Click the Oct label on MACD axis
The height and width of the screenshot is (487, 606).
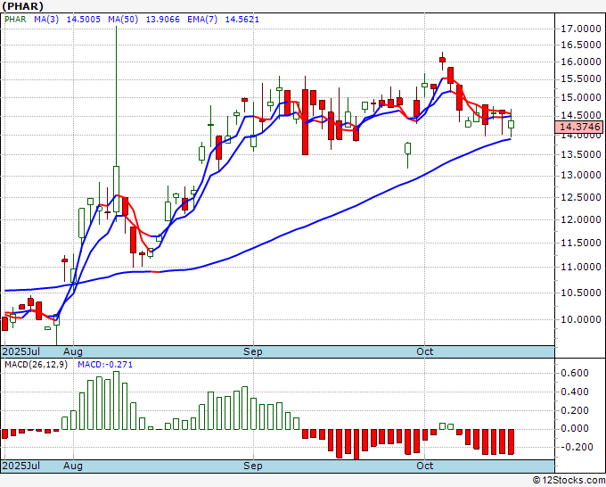[425, 466]
